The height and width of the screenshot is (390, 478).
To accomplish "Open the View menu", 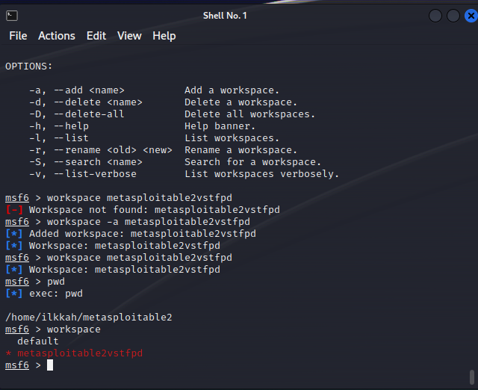I will [x=129, y=36].
